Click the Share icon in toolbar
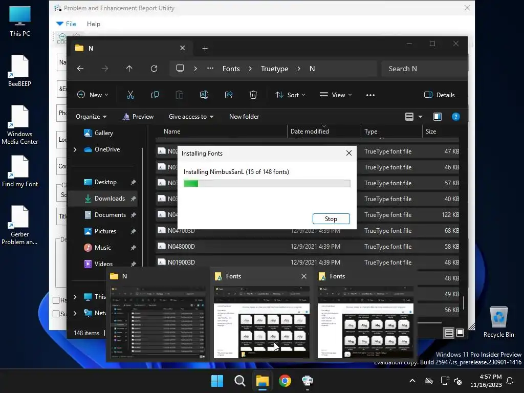This screenshot has height=393, width=524. [229, 95]
